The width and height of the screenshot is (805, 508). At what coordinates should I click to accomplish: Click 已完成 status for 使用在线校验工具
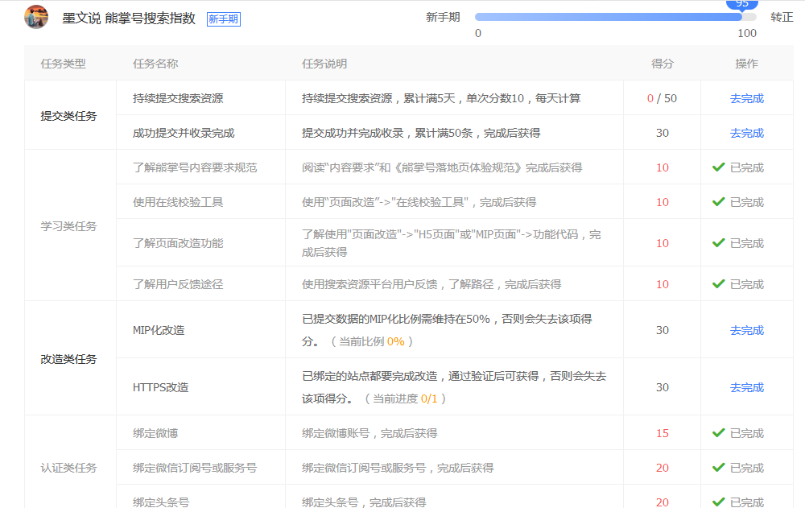tap(747, 202)
